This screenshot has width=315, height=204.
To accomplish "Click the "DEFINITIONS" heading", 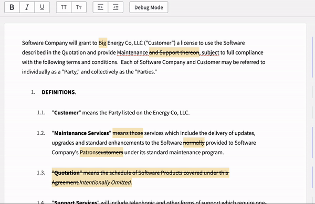I will click(x=58, y=92).
